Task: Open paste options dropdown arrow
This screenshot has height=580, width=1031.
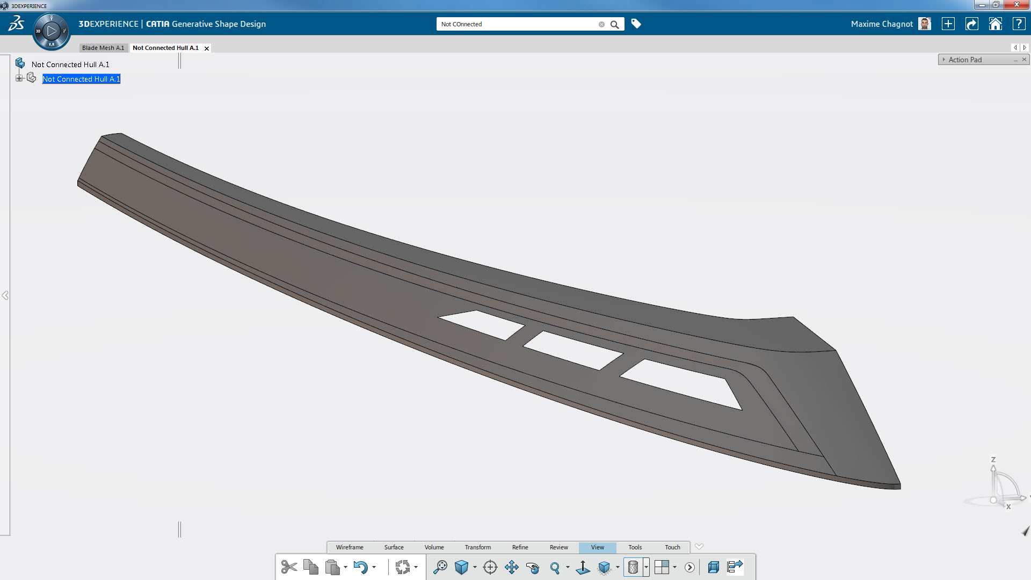Action: click(345, 567)
